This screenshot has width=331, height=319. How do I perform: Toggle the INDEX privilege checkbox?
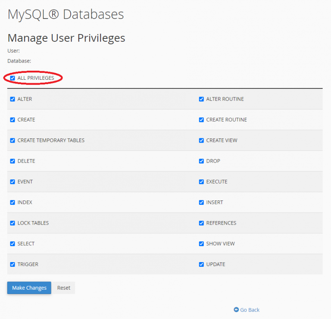click(x=12, y=203)
